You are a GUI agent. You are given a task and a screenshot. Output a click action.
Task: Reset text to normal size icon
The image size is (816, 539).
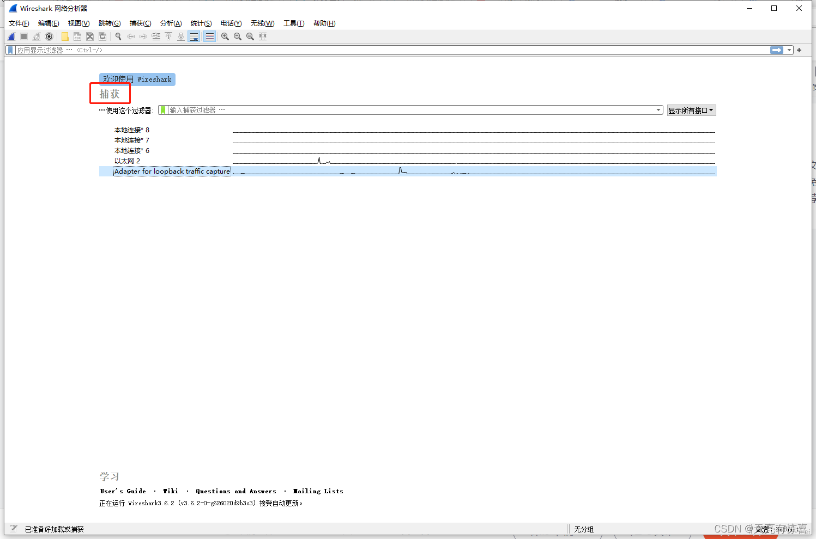pos(250,36)
